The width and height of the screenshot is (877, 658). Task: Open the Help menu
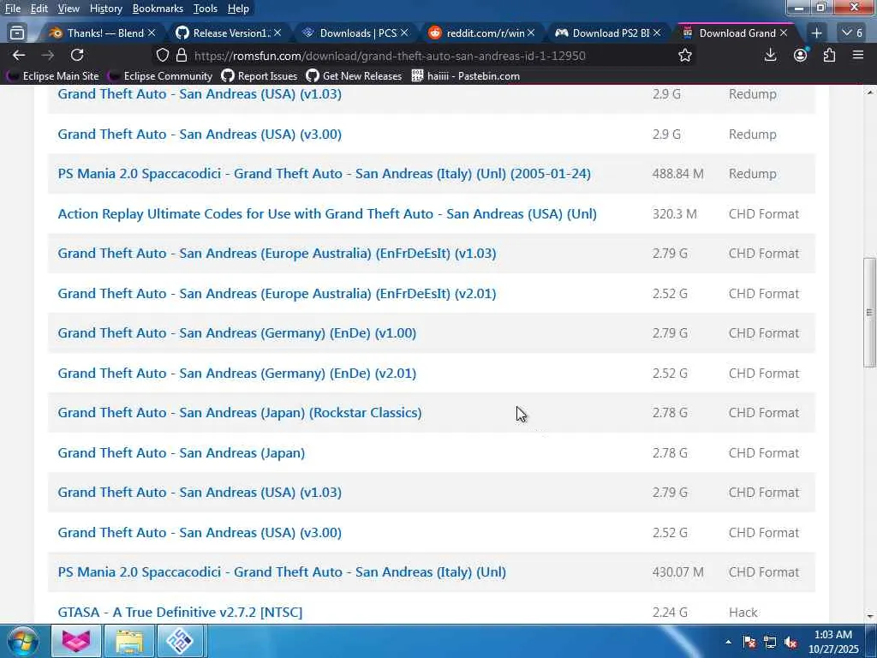[238, 9]
